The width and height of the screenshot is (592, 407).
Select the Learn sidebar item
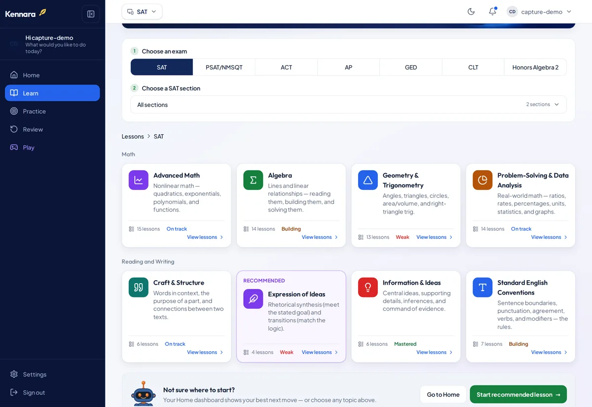[x=52, y=93]
